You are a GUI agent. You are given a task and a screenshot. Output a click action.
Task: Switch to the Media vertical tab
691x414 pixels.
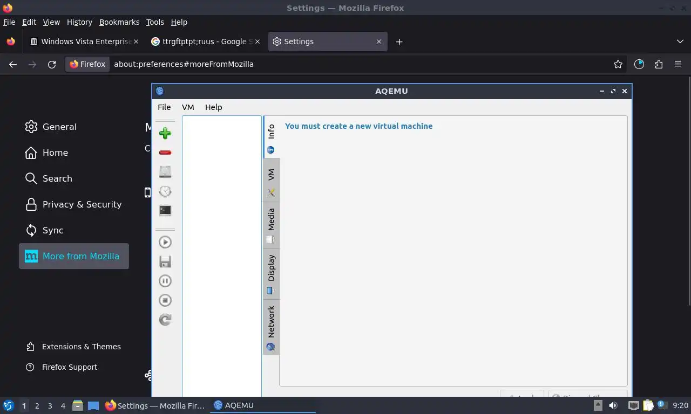271,226
